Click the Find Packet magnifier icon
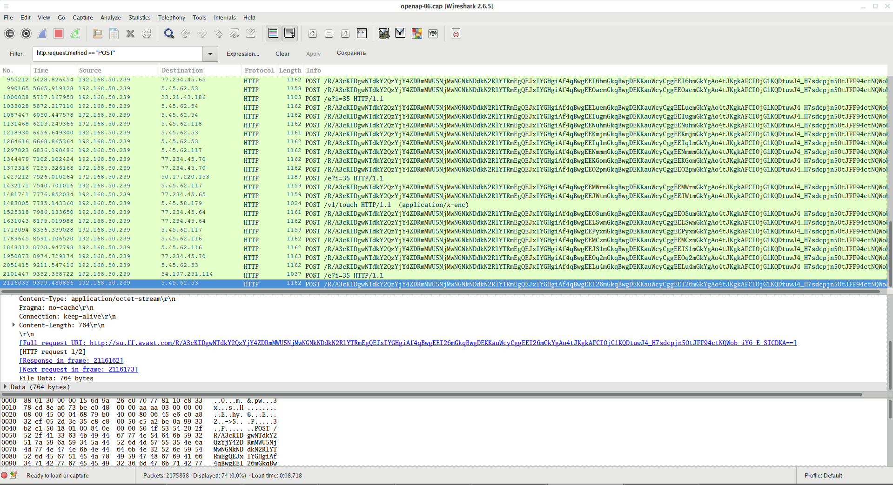This screenshot has height=485, width=893. (x=169, y=33)
